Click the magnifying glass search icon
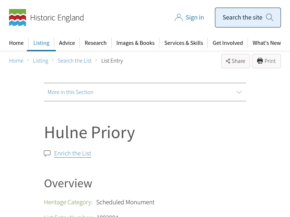The width and height of the screenshot is (290, 217). 269,17
